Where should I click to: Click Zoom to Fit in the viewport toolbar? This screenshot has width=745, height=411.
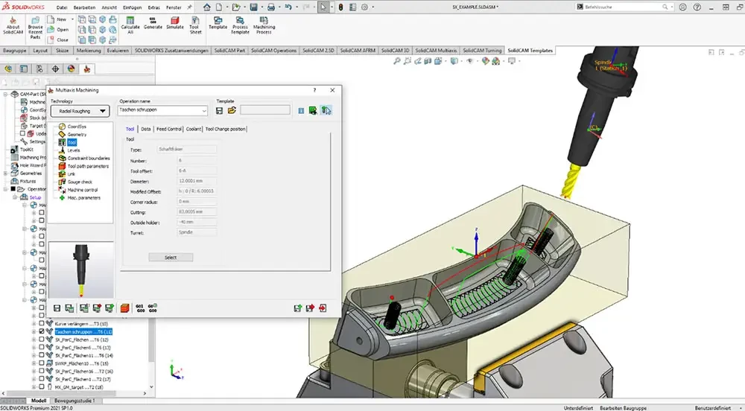point(397,61)
